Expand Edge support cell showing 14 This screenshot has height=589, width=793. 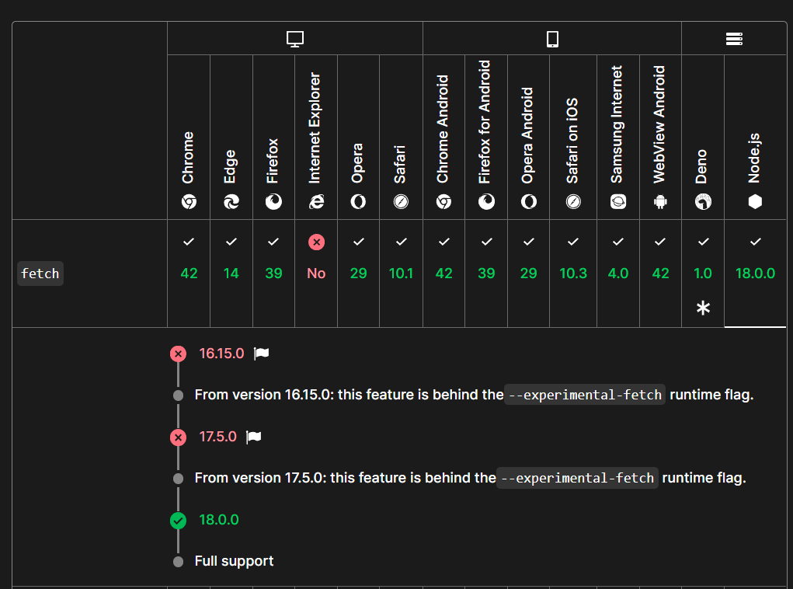[231, 274]
